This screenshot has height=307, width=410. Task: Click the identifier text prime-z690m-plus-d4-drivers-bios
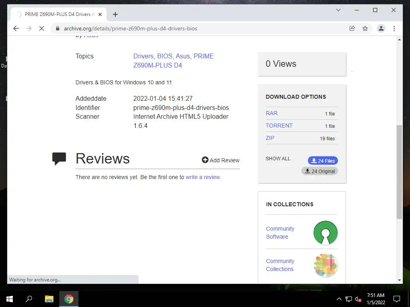click(x=181, y=108)
